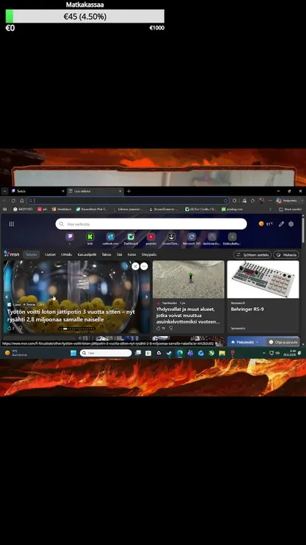Open the youtube quick link tile
306x545 pixels.
tap(151, 238)
